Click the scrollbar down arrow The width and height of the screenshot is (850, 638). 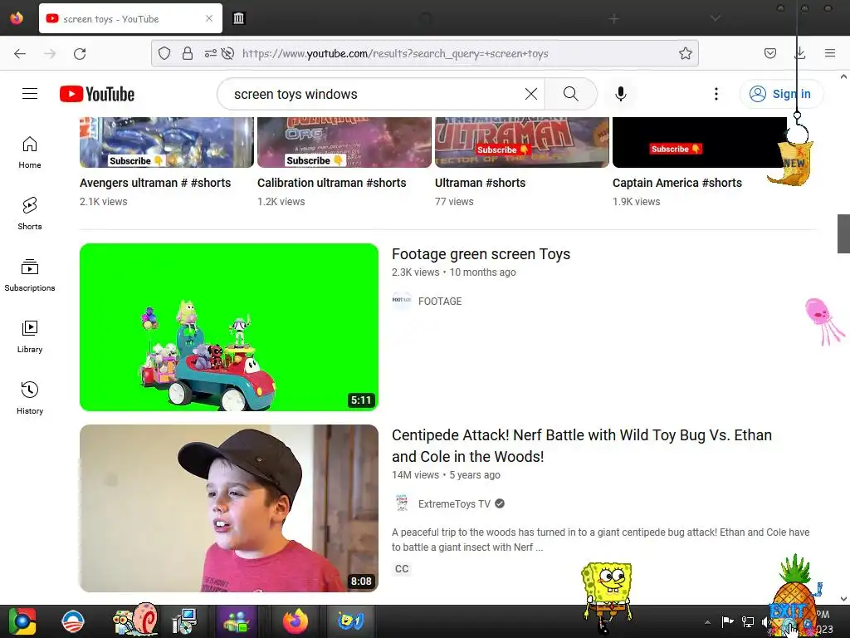click(x=843, y=598)
